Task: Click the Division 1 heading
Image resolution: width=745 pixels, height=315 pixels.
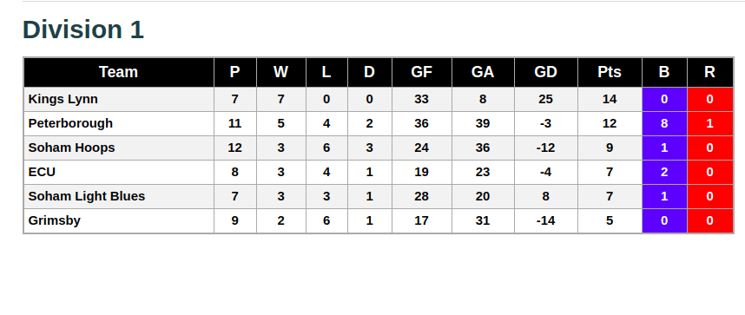Action: pyautogui.click(x=83, y=30)
